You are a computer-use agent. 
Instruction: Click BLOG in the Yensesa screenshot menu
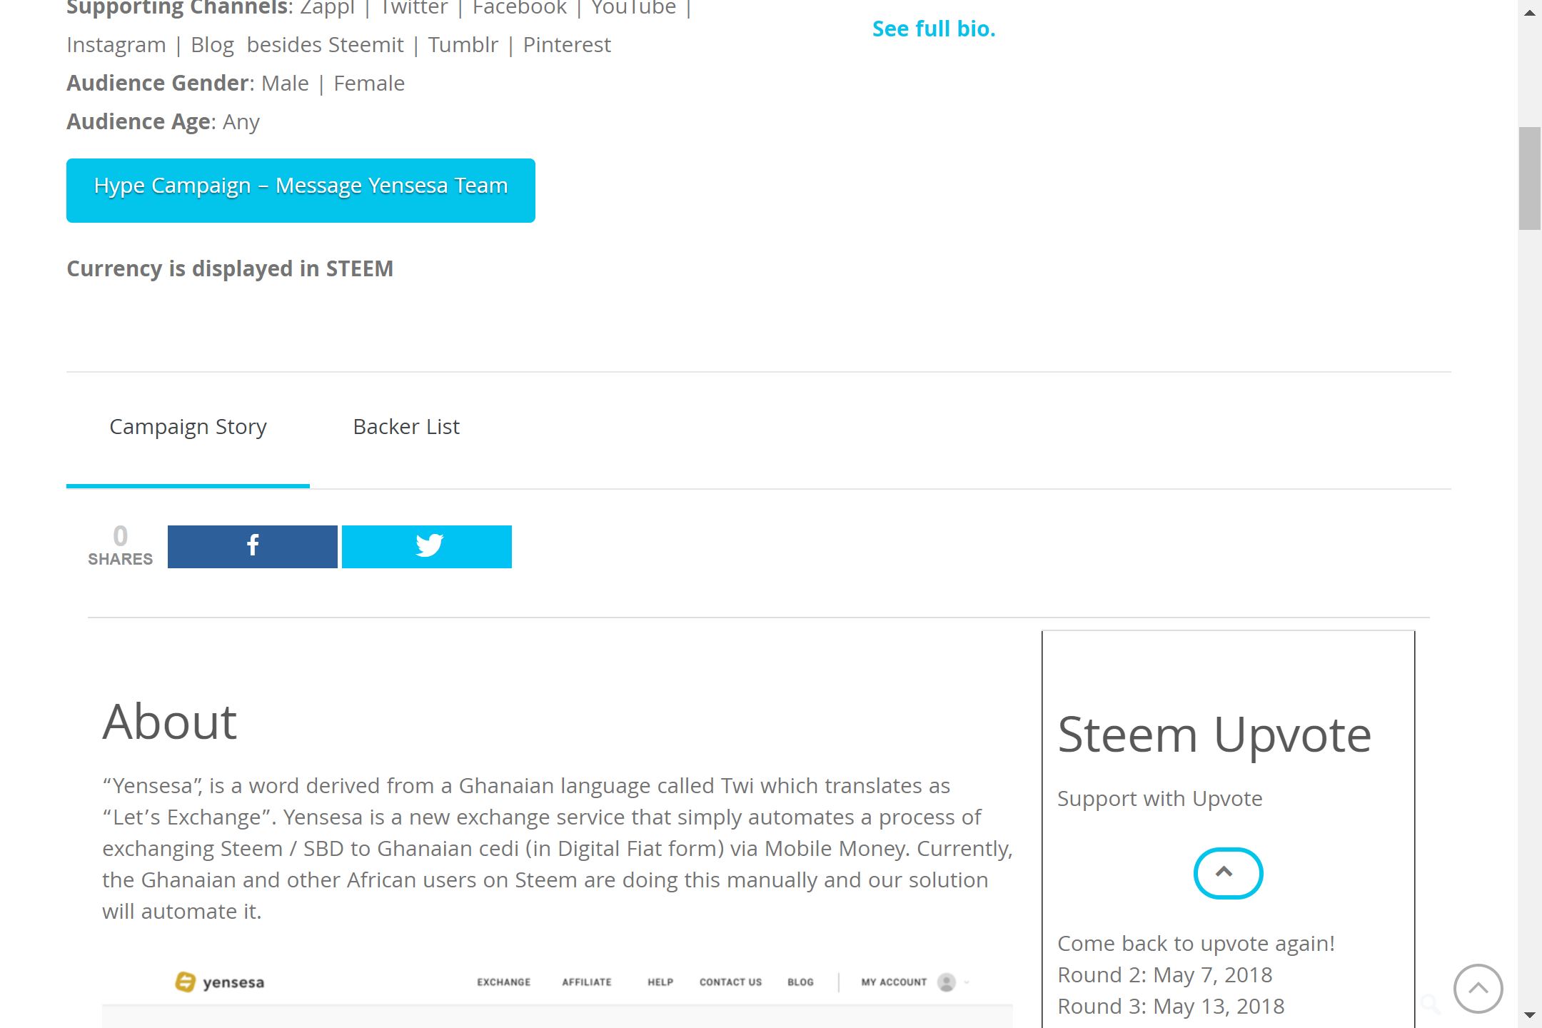point(800,982)
